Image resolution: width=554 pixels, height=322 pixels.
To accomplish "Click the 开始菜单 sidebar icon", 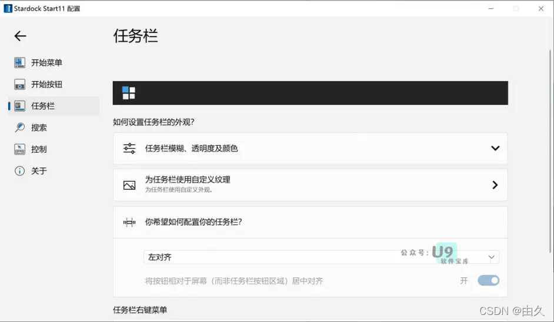I will (19, 62).
